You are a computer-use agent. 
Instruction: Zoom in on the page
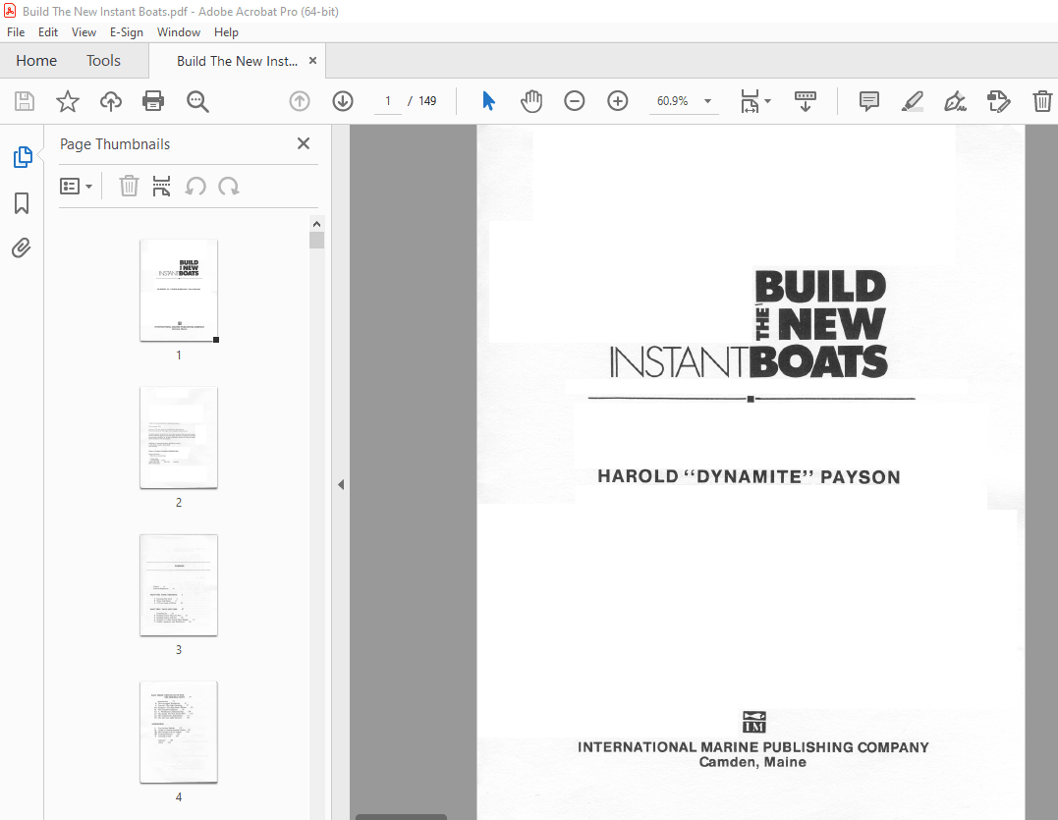[617, 101]
